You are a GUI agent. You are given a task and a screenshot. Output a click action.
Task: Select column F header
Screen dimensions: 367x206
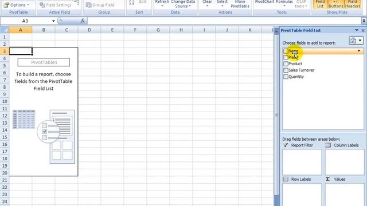coord(135,30)
